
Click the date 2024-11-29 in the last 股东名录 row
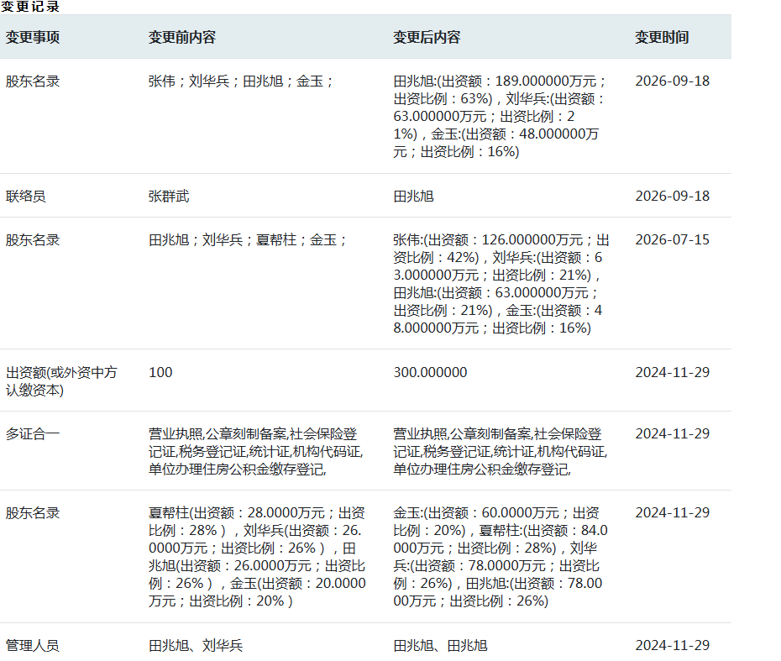[673, 513]
